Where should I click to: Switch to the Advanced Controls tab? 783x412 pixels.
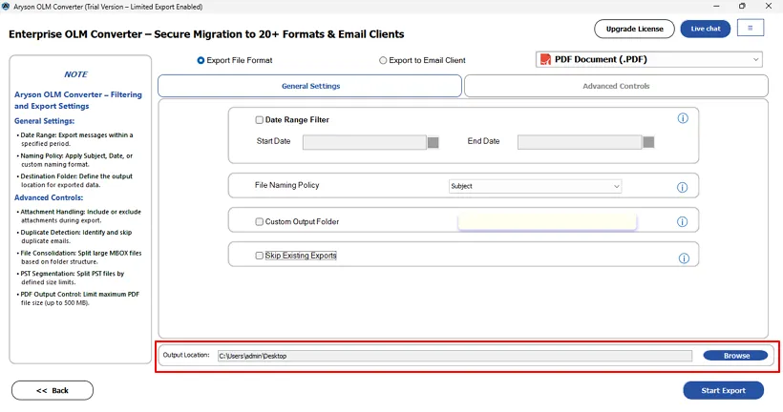click(x=616, y=86)
